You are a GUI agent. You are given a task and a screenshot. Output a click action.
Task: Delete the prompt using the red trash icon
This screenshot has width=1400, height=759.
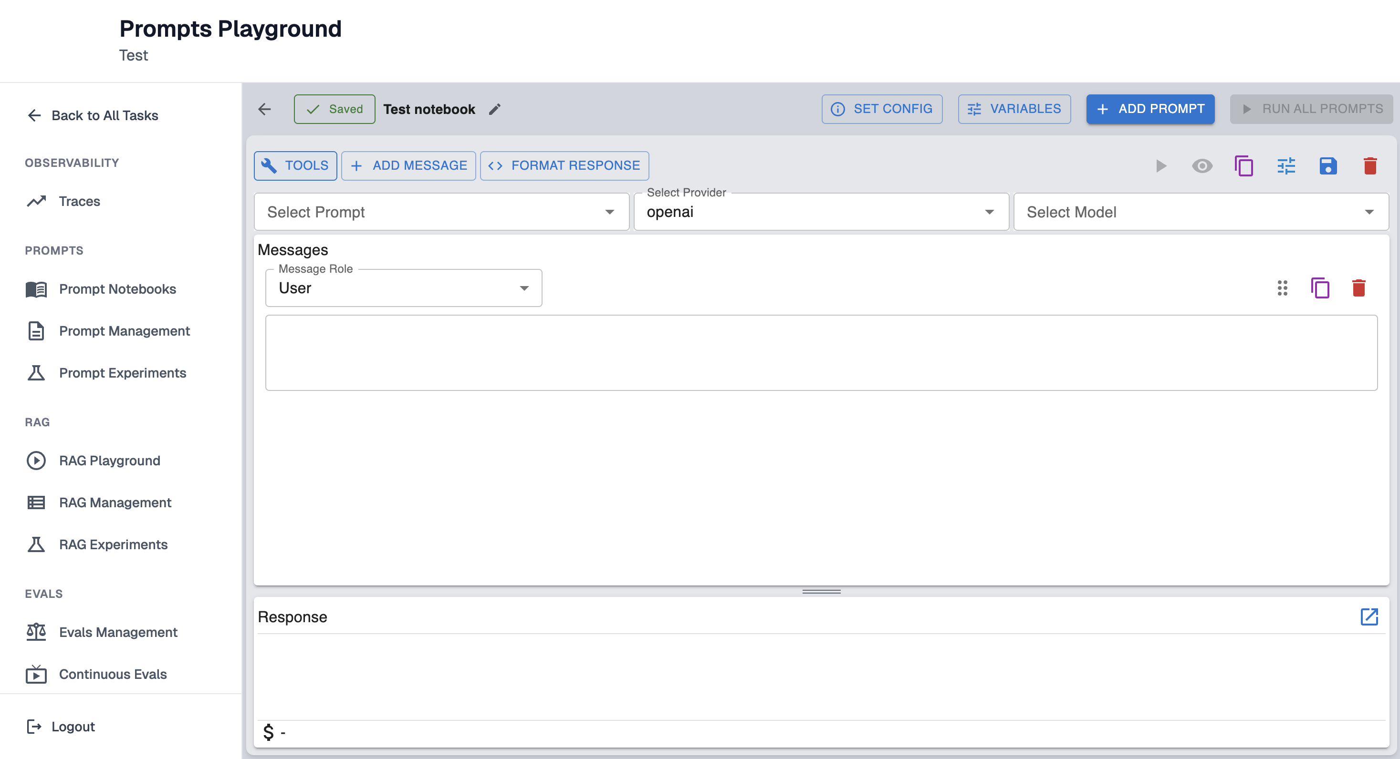click(1369, 165)
